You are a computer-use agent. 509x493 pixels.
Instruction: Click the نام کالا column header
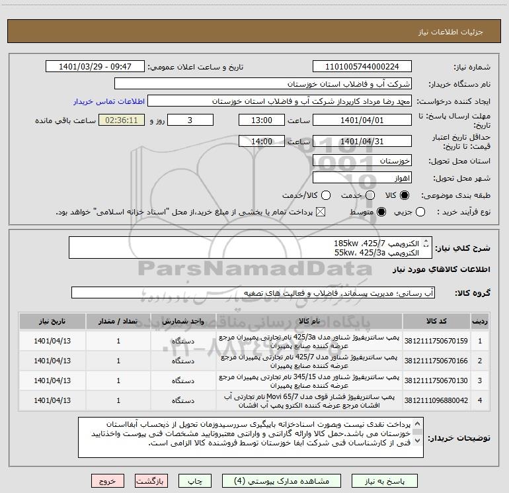(x=309, y=322)
